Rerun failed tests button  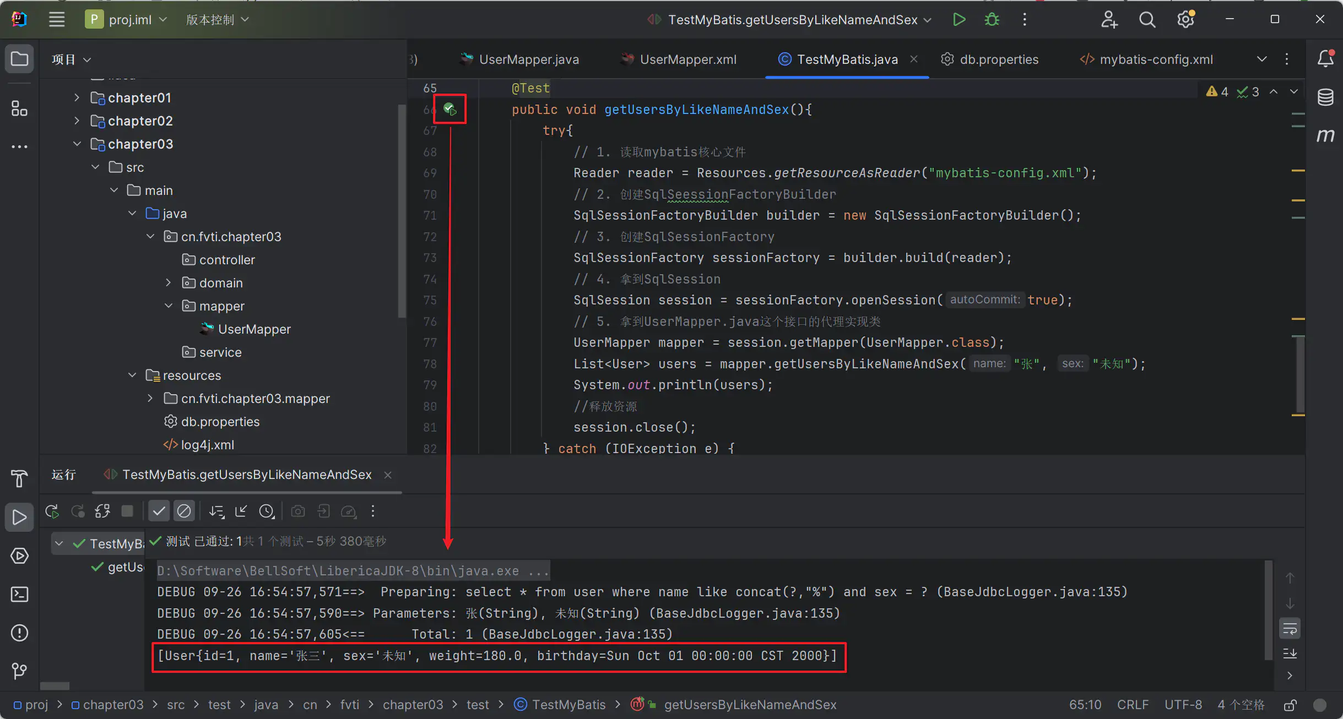coord(78,511)
